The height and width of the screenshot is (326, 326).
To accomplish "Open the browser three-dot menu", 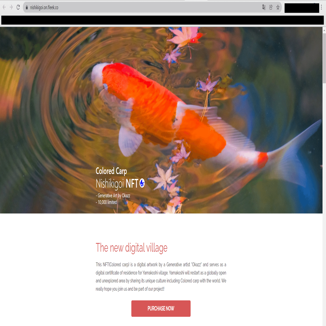I will point(321,7).
